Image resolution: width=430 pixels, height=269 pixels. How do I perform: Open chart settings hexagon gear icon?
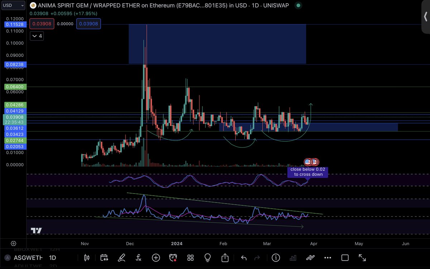coord(13,243)
